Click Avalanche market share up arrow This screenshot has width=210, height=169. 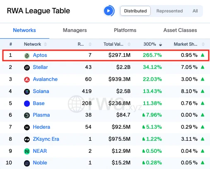pos(203,79)
